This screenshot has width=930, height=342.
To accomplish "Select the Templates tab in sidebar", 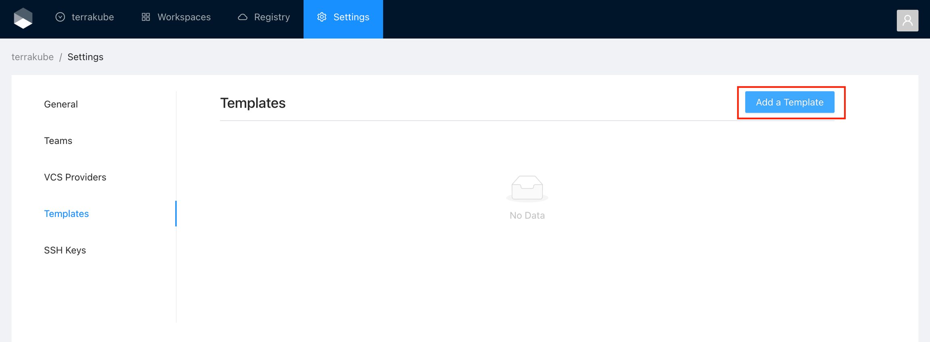I will tap(66, 214).
